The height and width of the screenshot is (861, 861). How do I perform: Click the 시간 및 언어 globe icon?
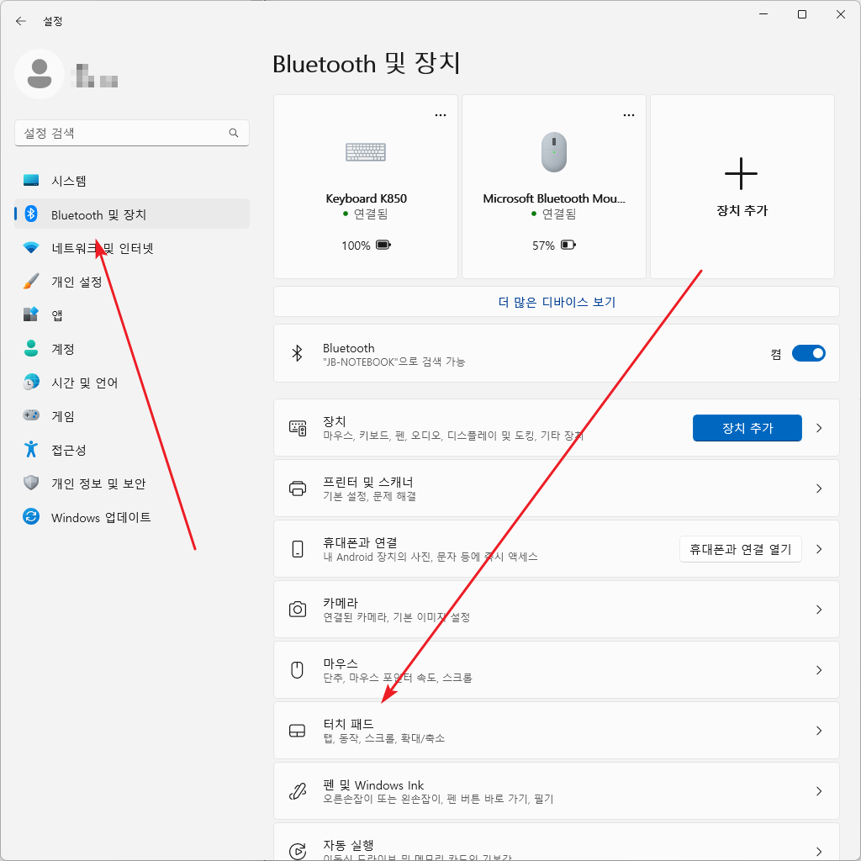point(31,382)
